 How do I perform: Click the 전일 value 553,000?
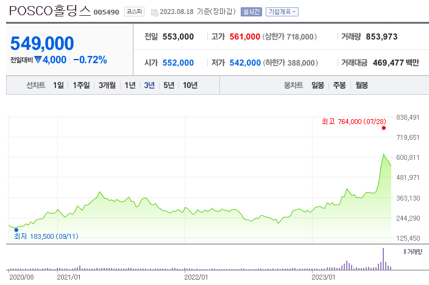click(x=178, y=36)
